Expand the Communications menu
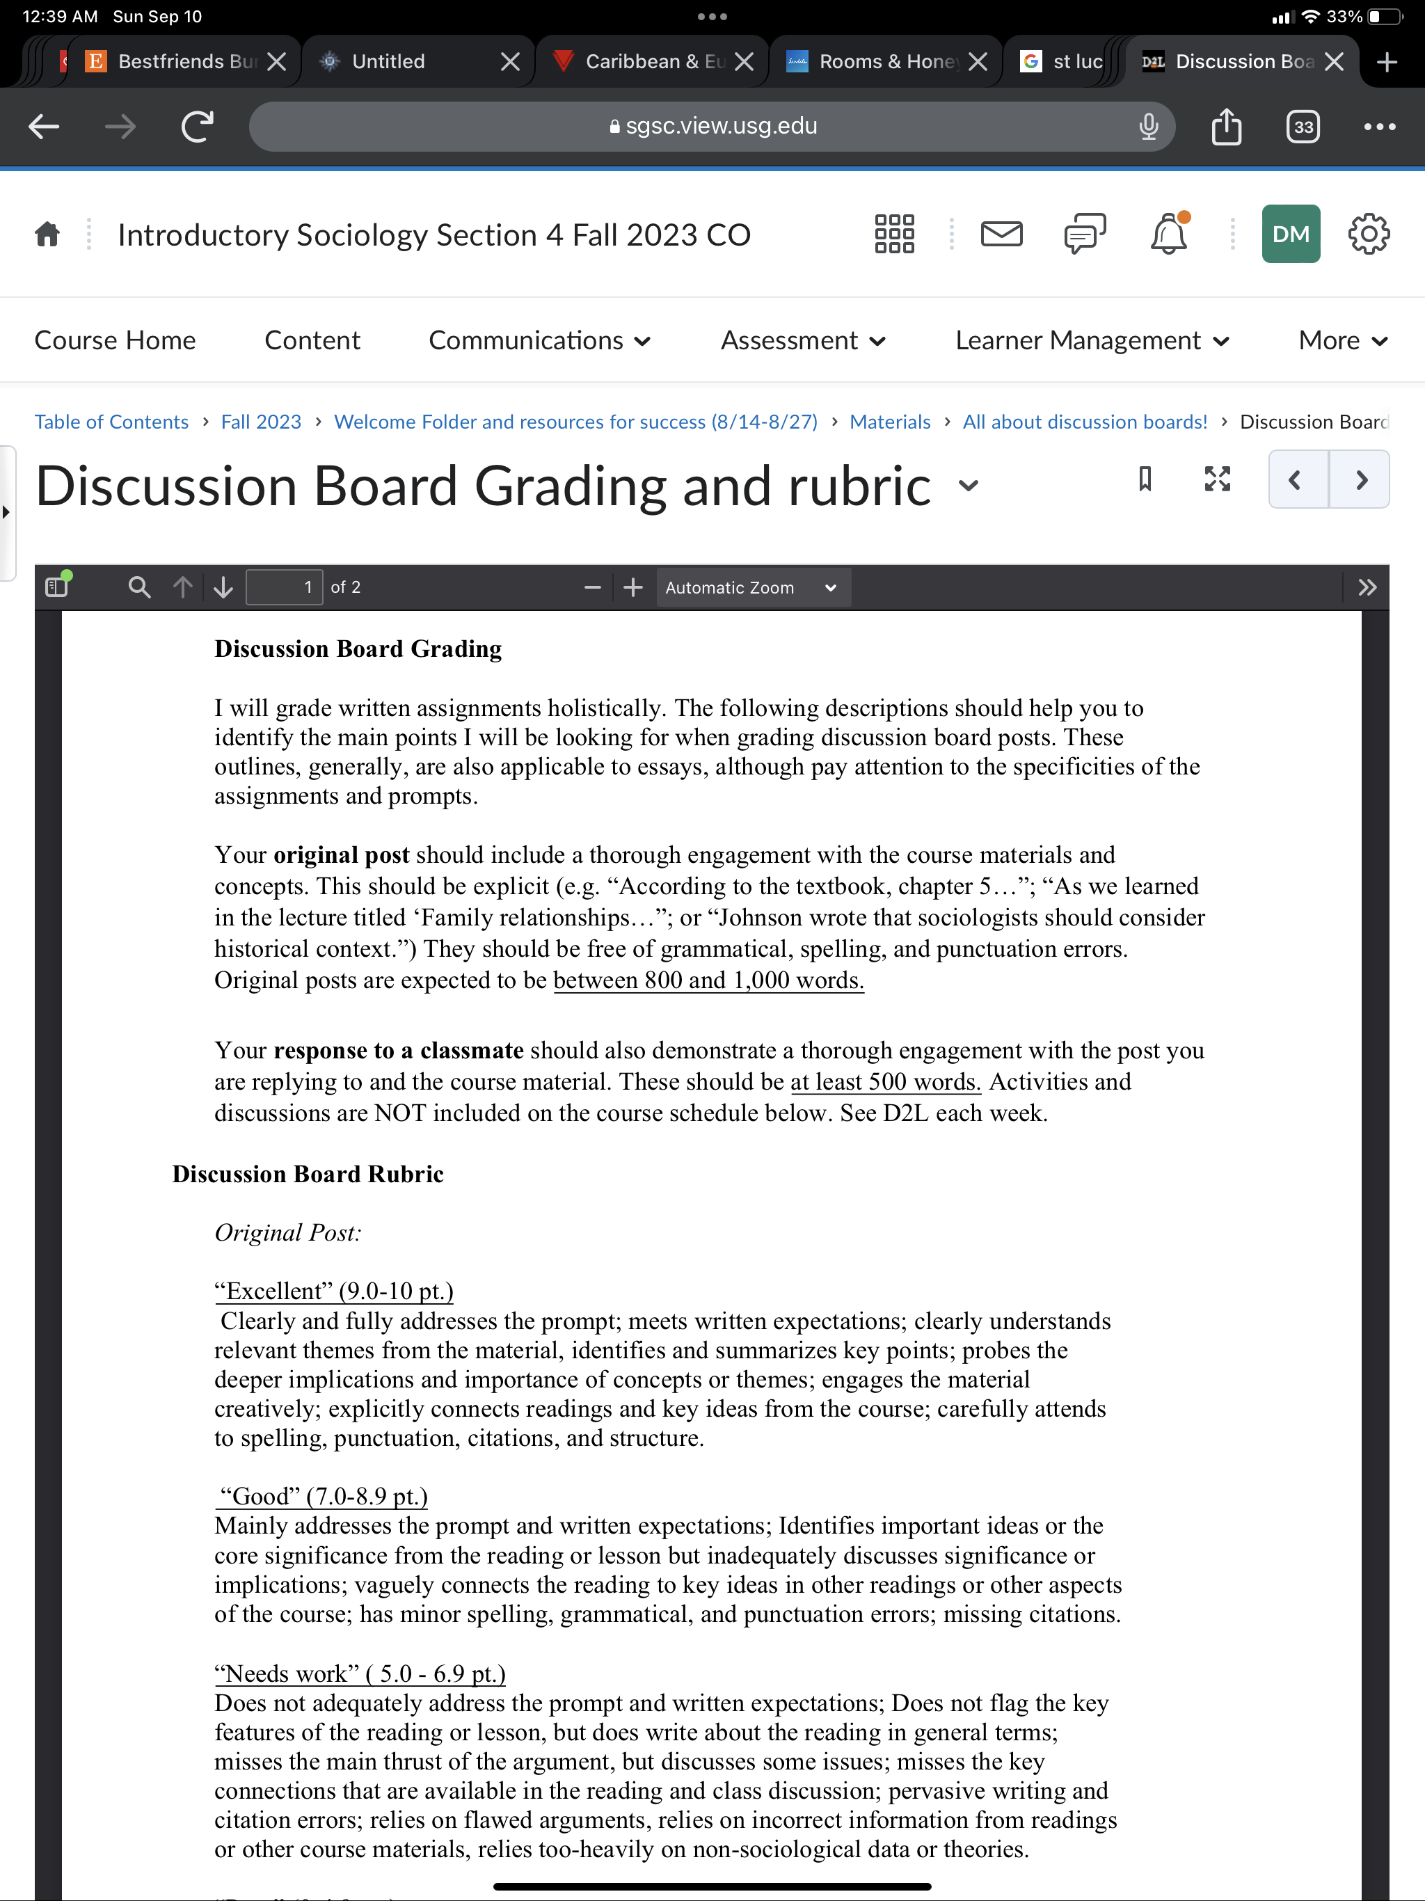 tap(539, 340)
